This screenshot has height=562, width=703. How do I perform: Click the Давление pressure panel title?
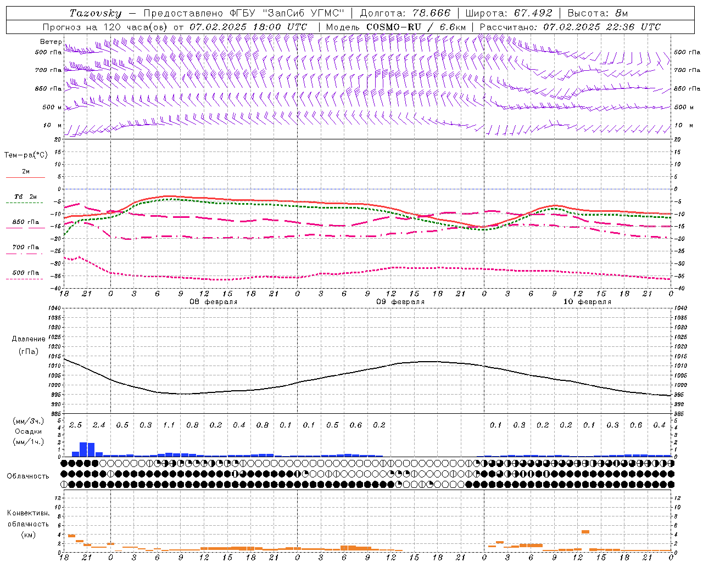click(29, 339)
